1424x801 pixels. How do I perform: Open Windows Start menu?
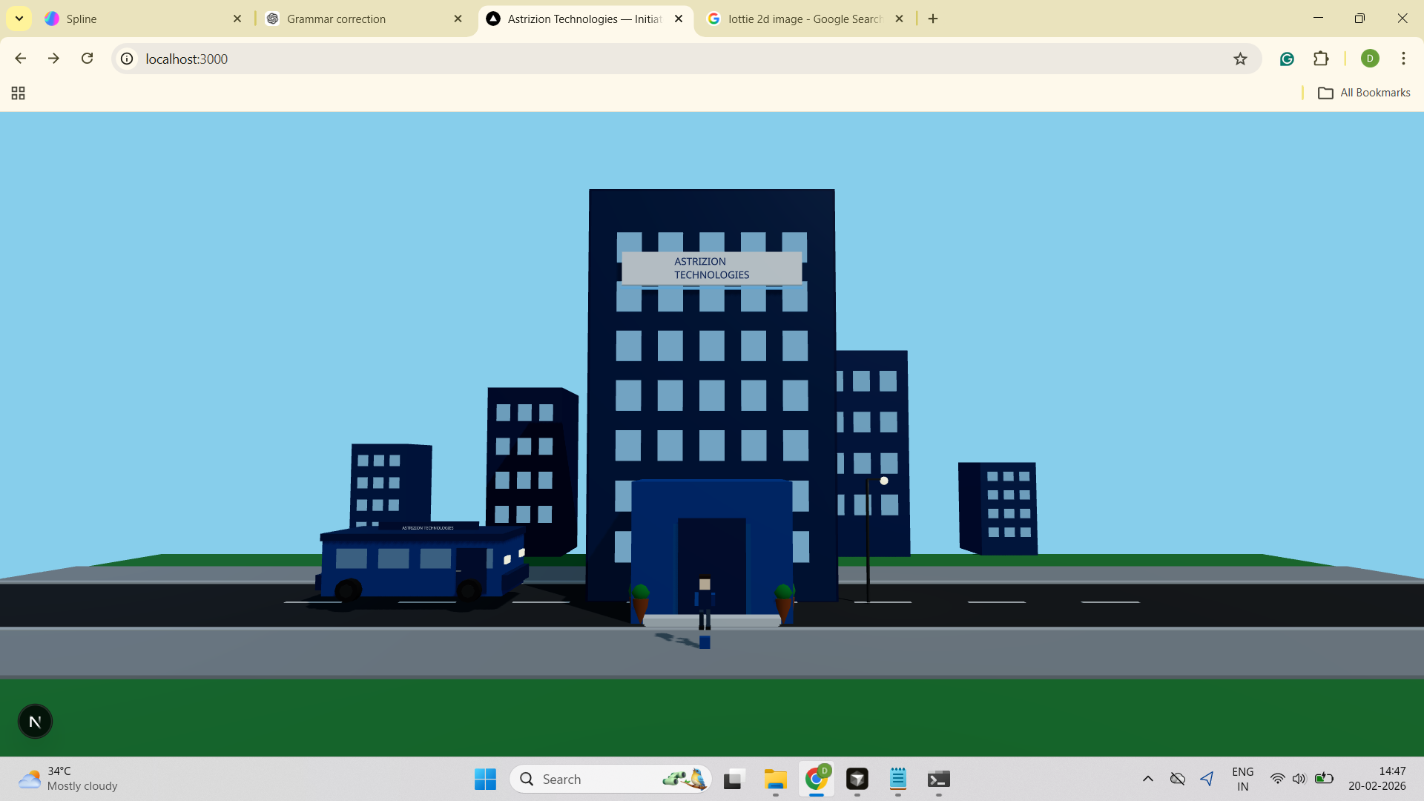485,779
